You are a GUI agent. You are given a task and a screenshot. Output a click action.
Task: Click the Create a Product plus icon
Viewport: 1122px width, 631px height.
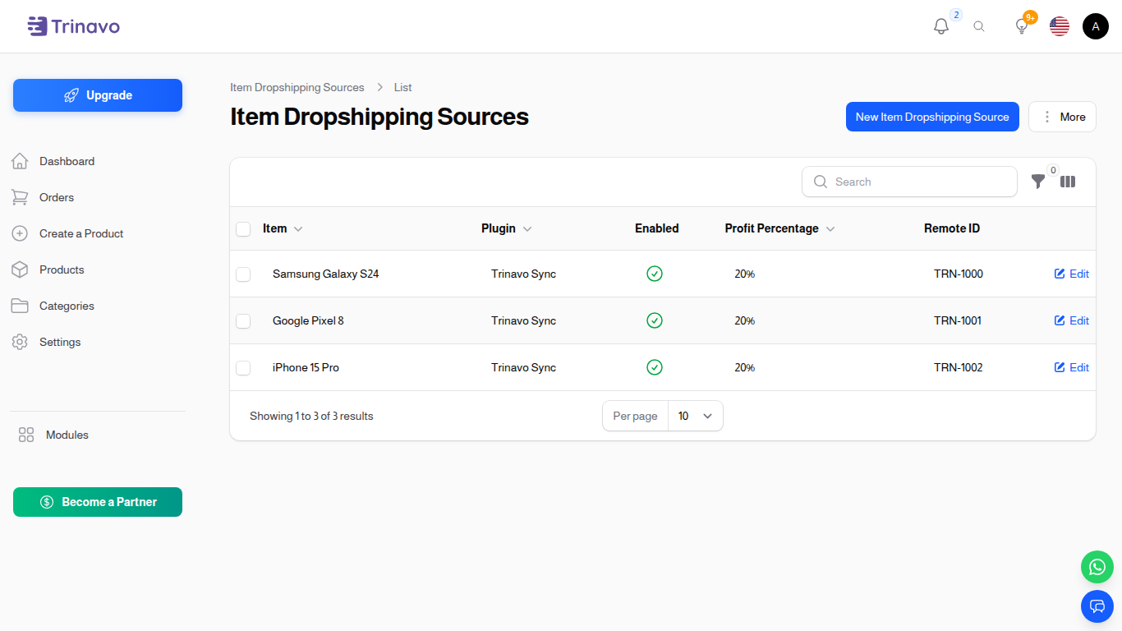pyautogui.click(x=20, y=233)
